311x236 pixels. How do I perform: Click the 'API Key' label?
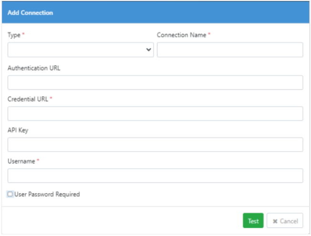tap(18, 130)
